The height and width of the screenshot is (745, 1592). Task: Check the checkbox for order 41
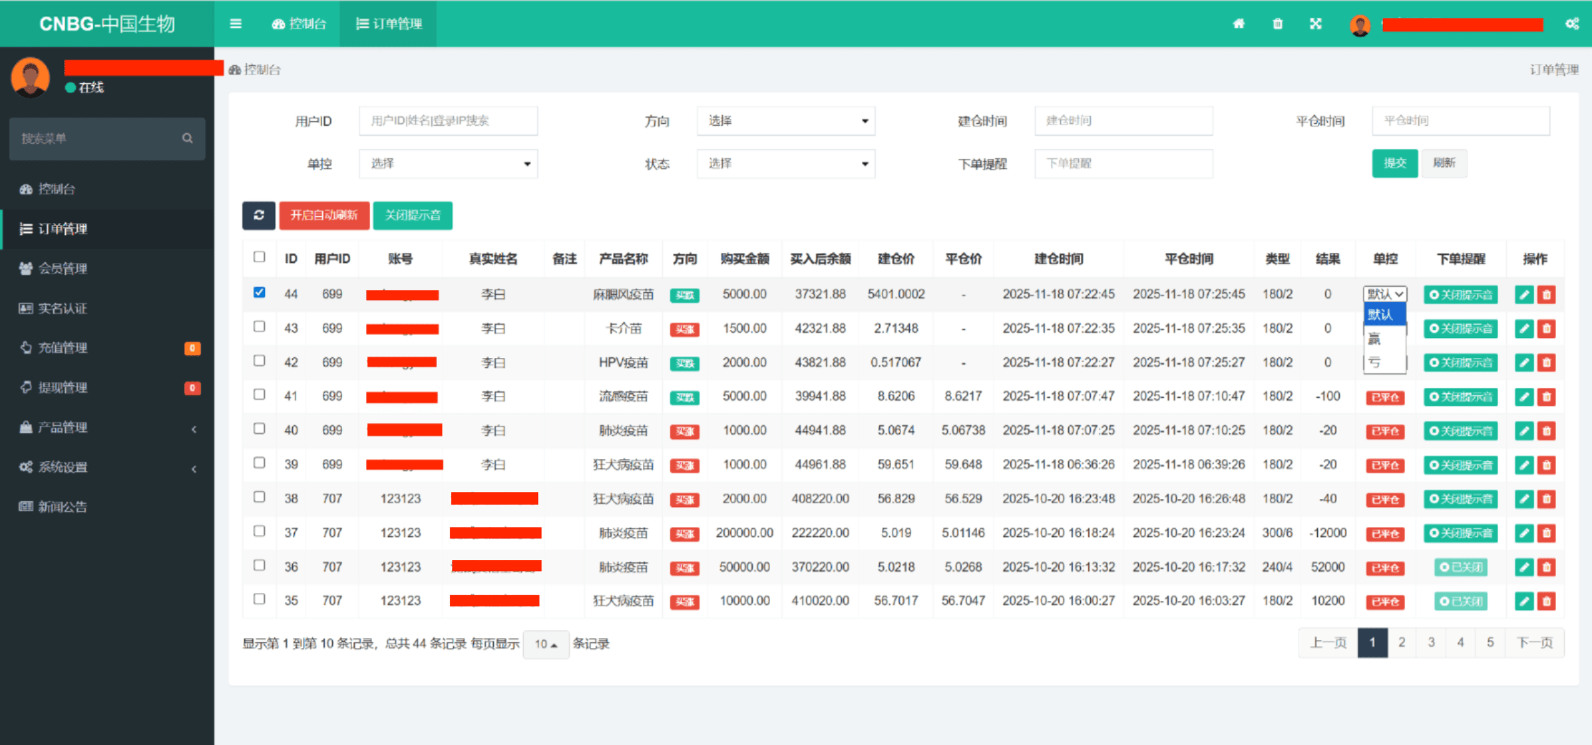click(259, 395)
